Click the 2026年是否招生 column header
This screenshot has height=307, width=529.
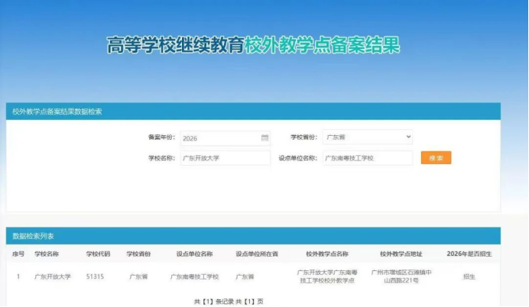point(469,254)
